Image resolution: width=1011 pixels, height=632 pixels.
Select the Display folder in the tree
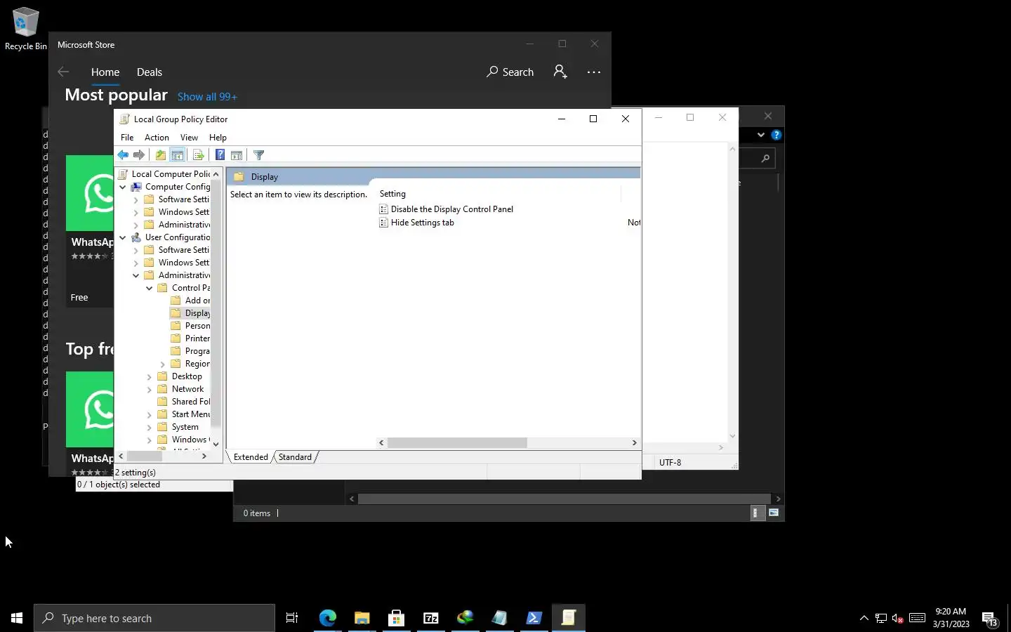tap(191, 313)
